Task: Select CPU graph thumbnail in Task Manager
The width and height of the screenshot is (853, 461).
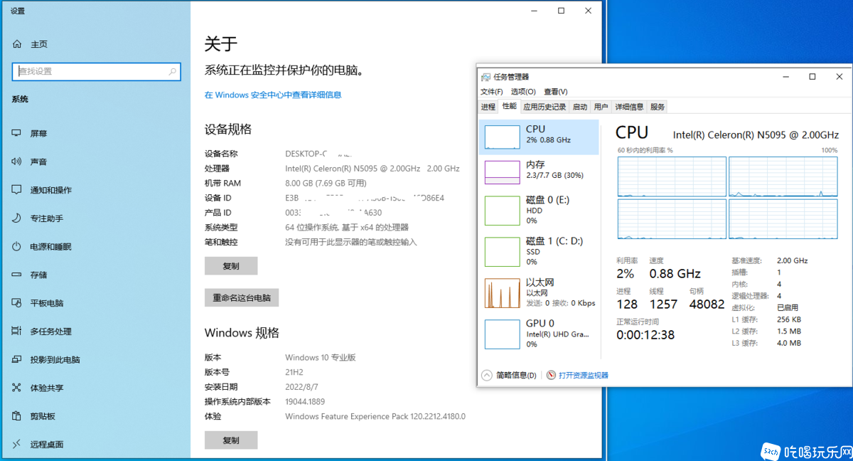Action: click(x=502, y=137)
